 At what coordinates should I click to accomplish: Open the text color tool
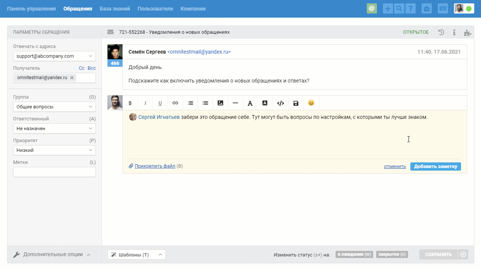click(x=250, y=103)
